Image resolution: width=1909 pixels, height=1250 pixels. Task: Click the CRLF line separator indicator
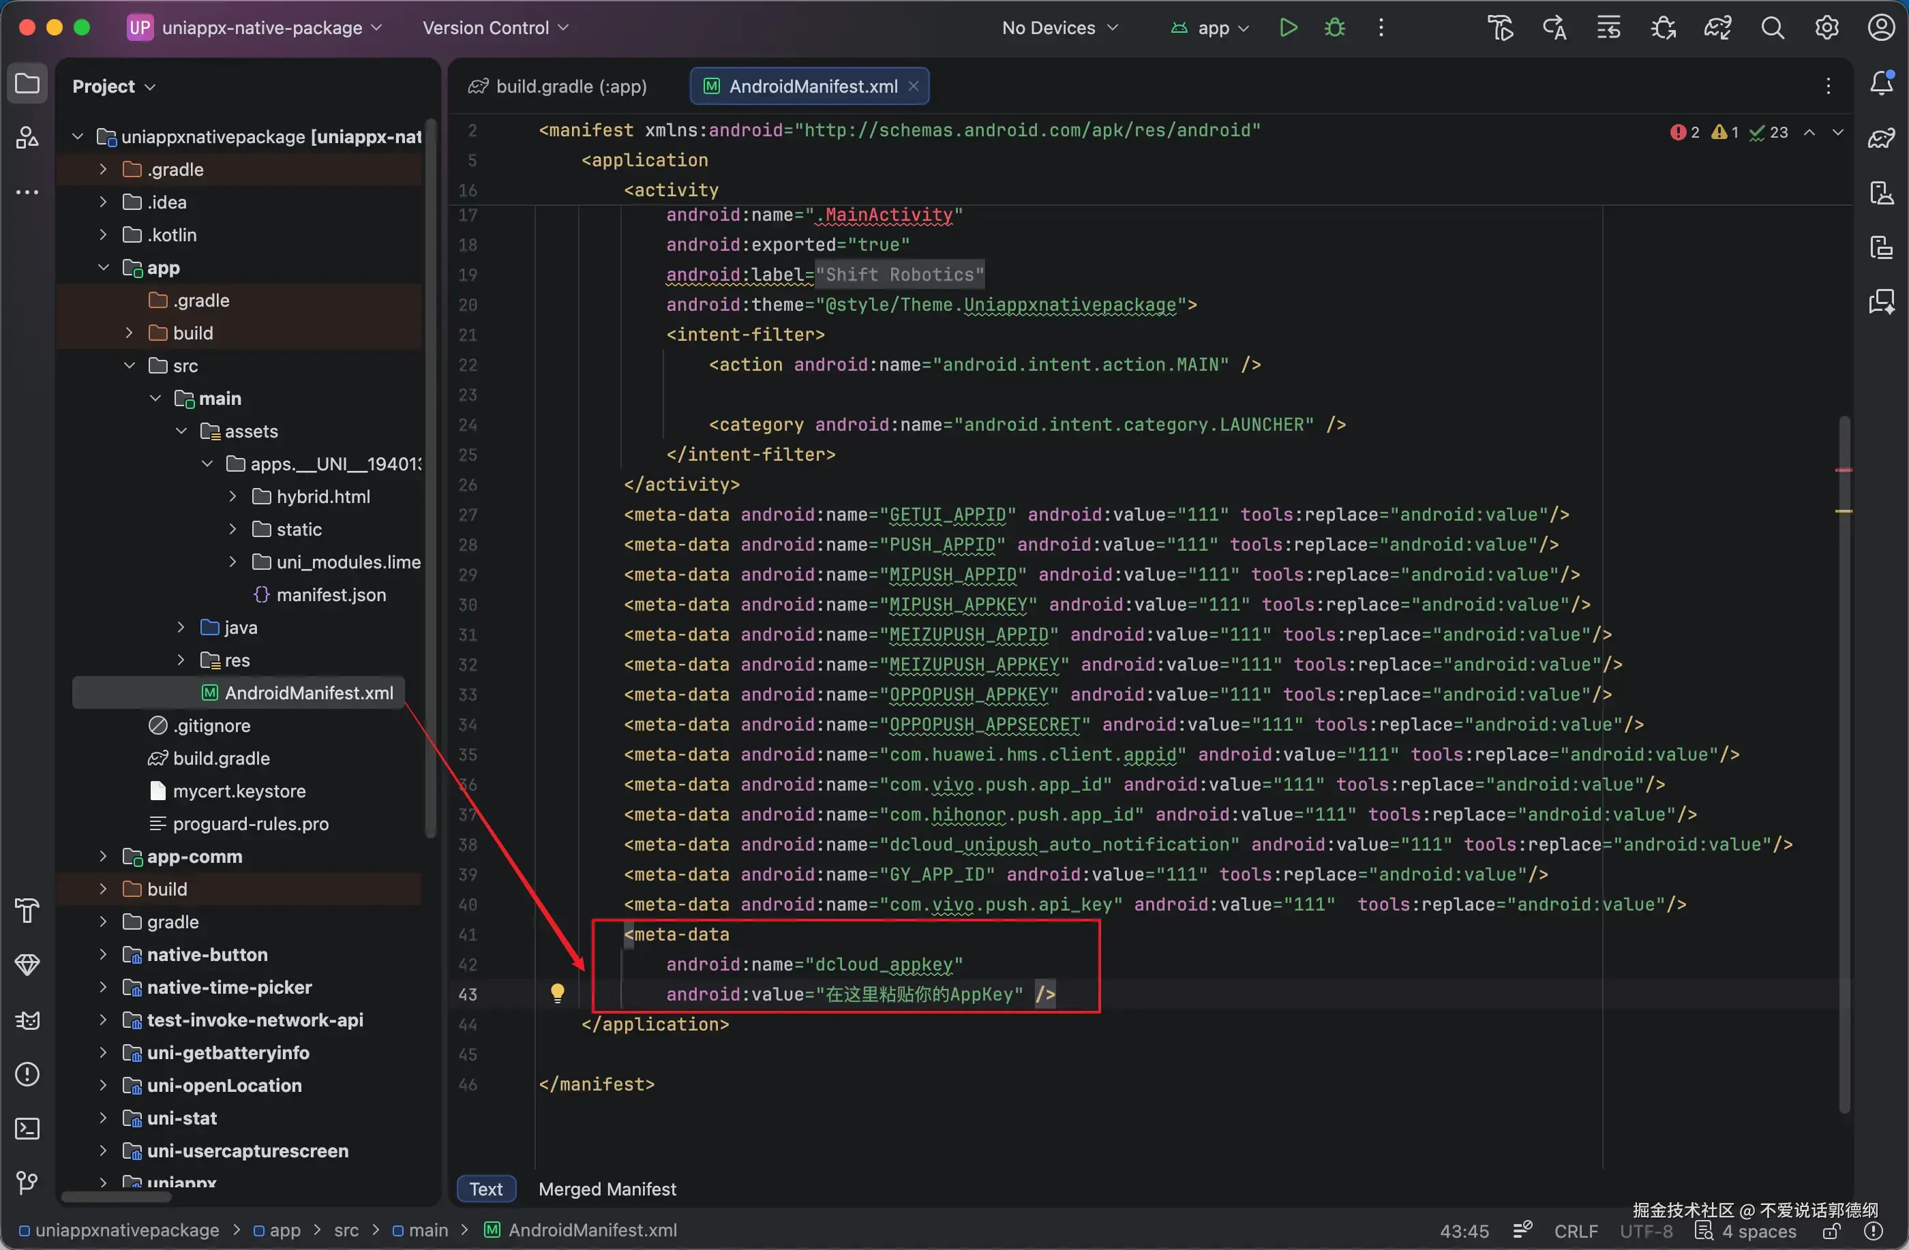(1576, 1231)
